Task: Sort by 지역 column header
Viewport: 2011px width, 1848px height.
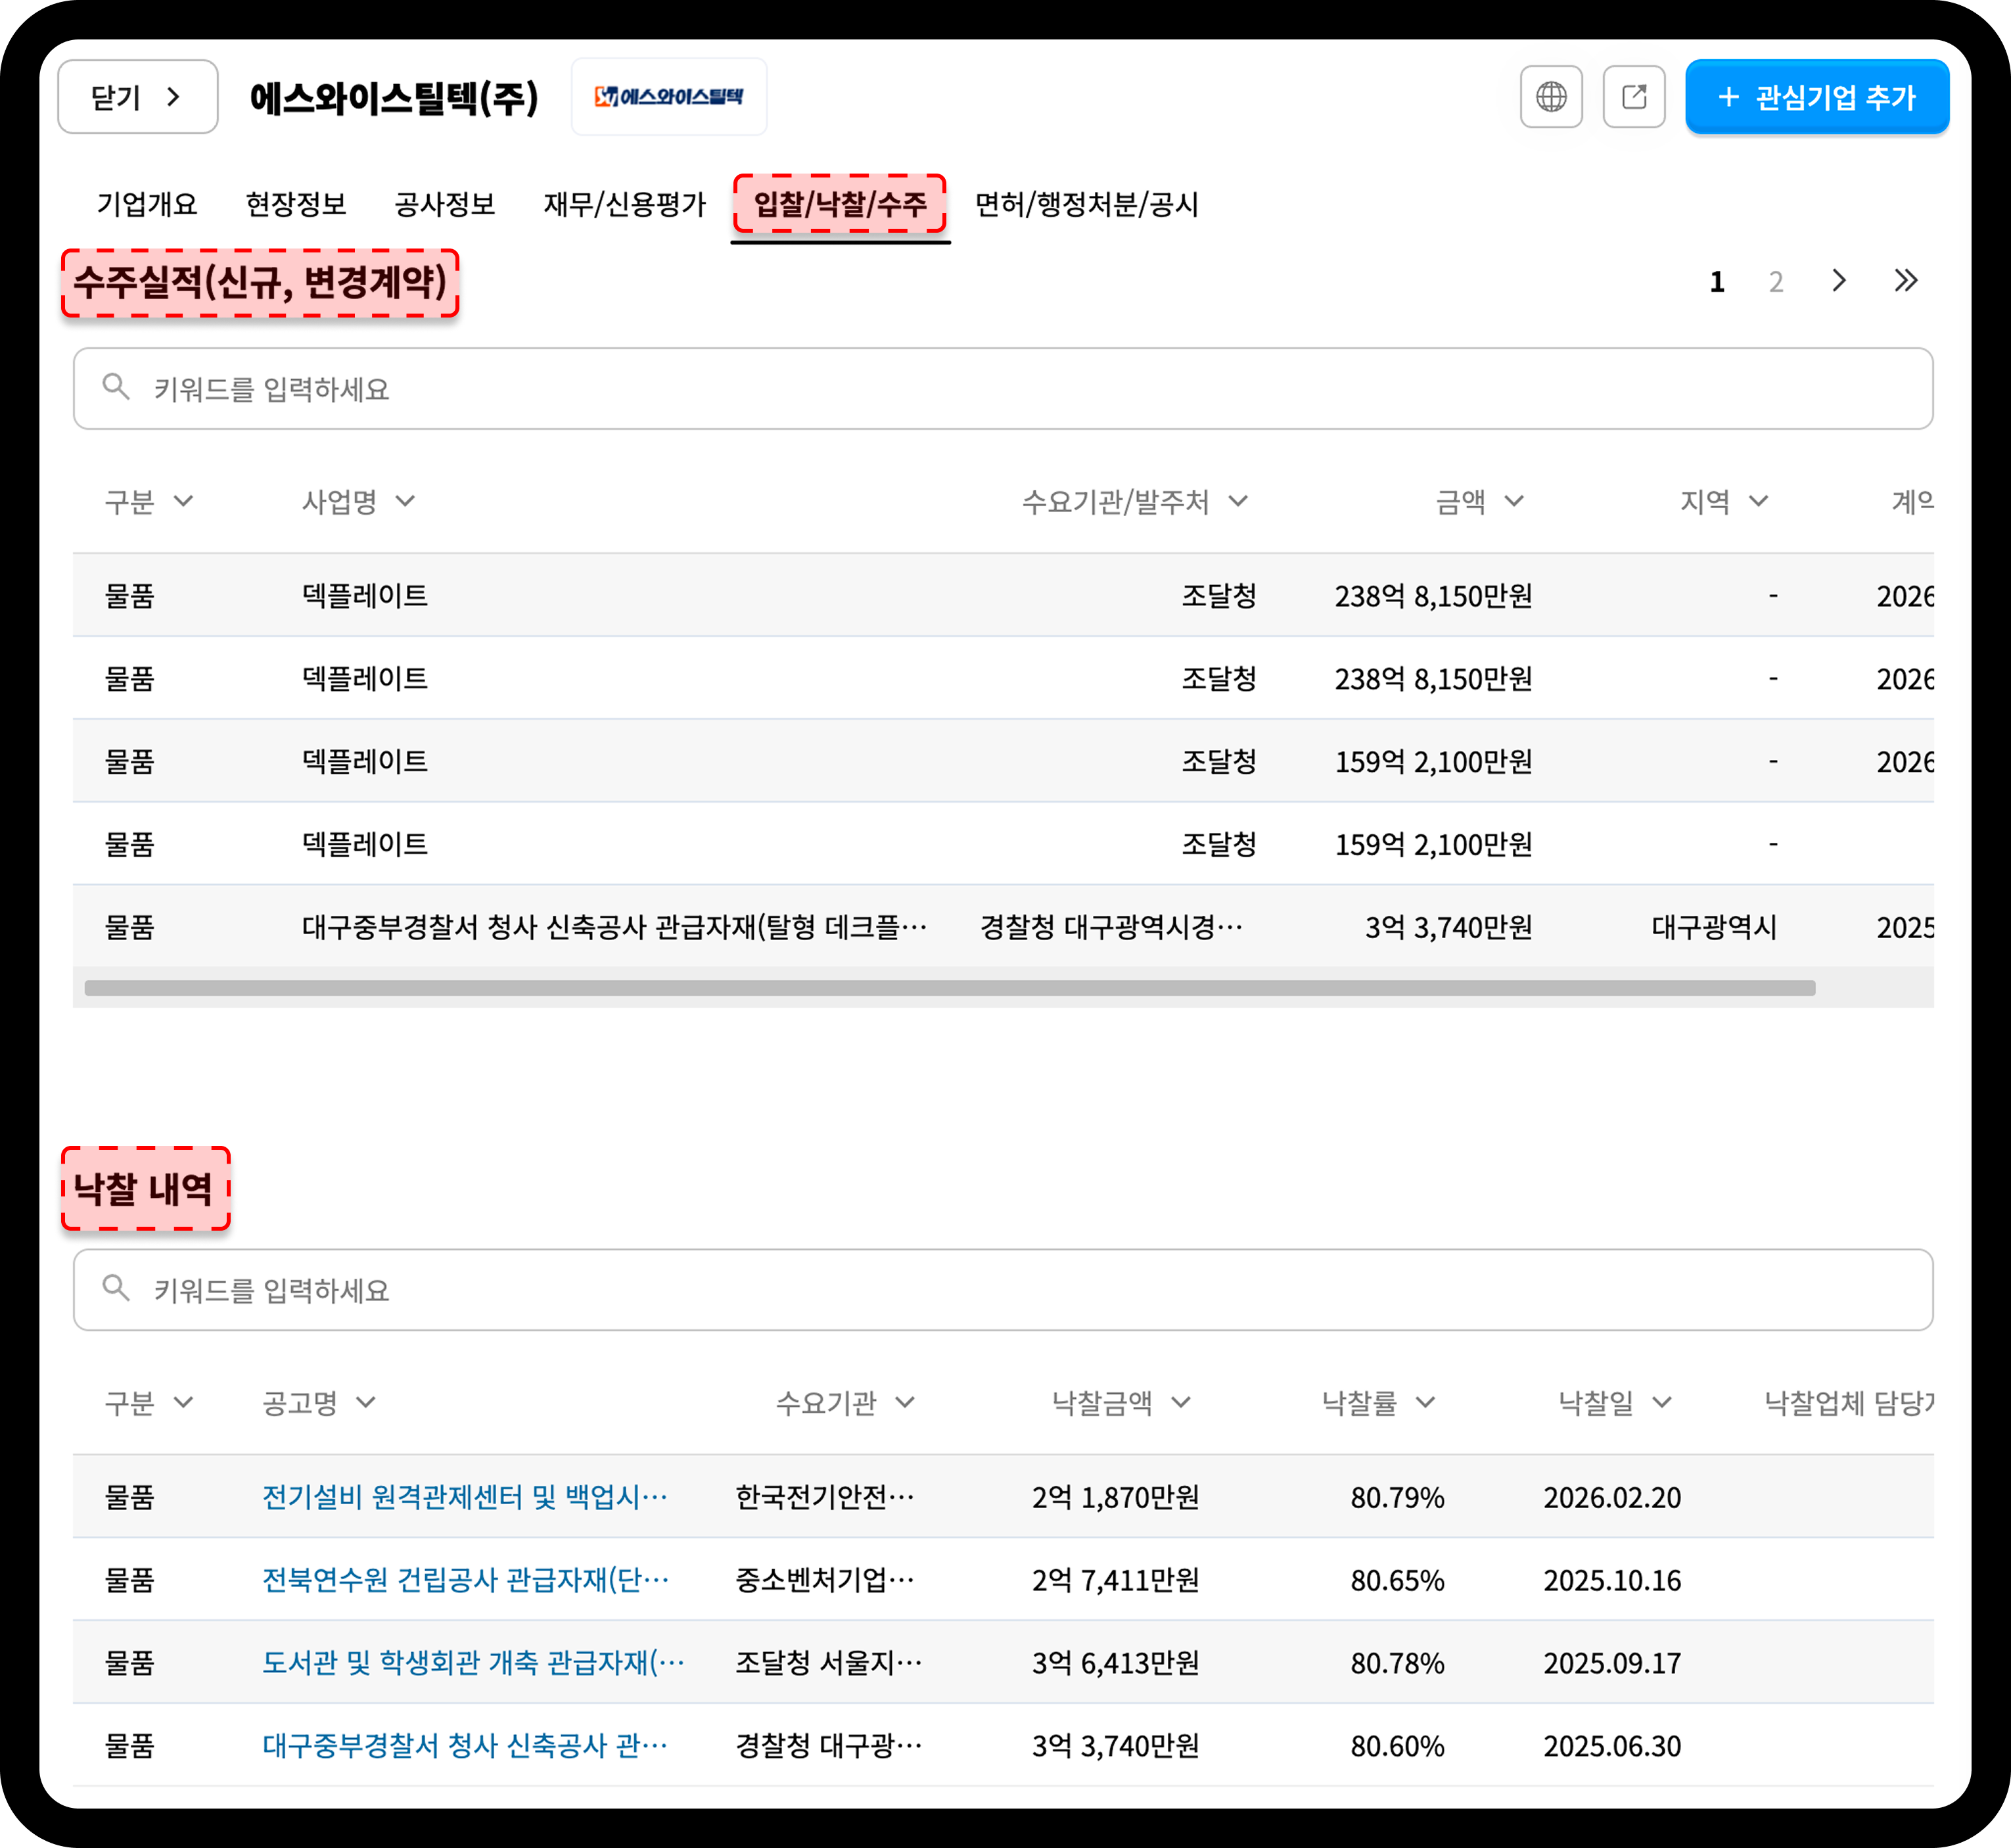Action: point(1723,501)
